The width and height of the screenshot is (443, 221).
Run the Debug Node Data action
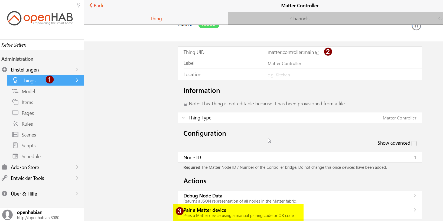click(300, 198)
